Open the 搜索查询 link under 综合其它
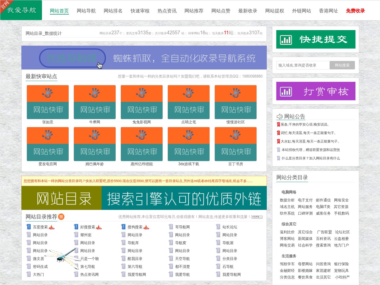This screenshot has height=285, width=380. [323, 245]
